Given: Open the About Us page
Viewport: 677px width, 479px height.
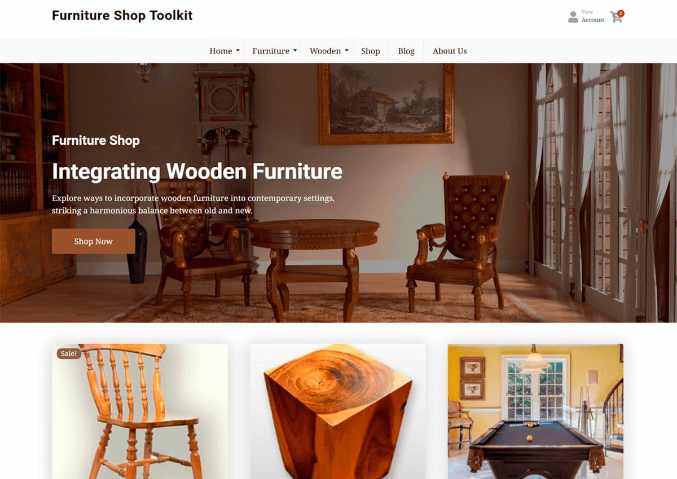Looking at the screenshot, I should click(x=450, y=51).
